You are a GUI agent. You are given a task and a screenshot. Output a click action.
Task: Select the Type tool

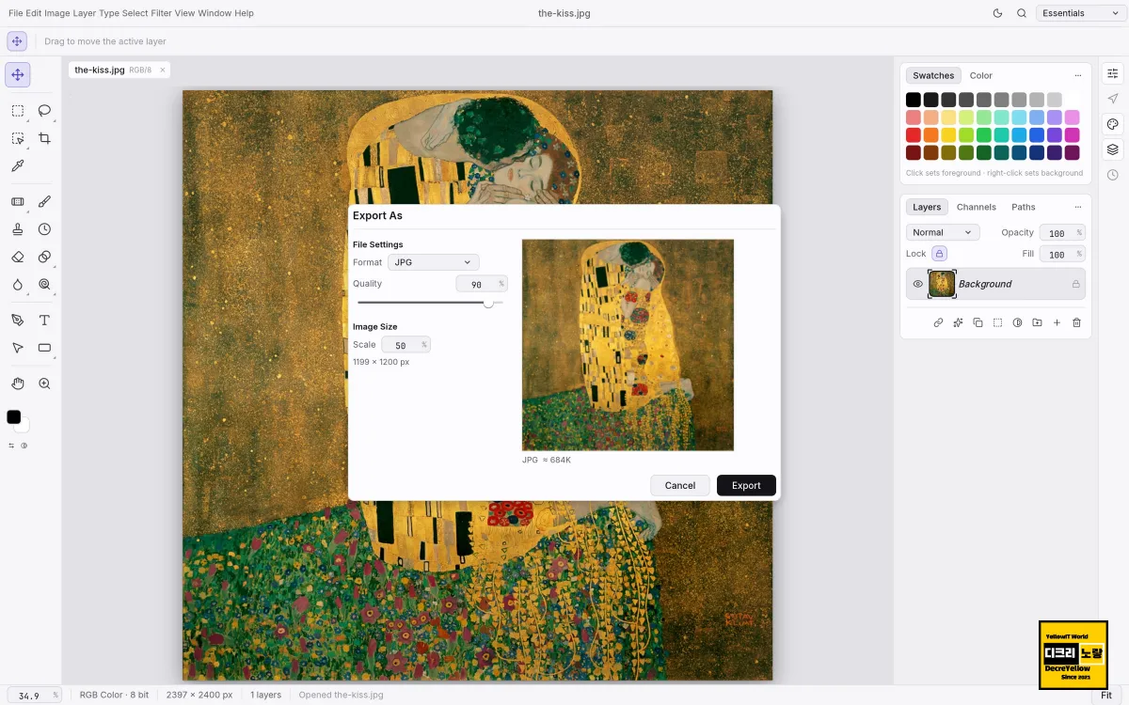44,321
